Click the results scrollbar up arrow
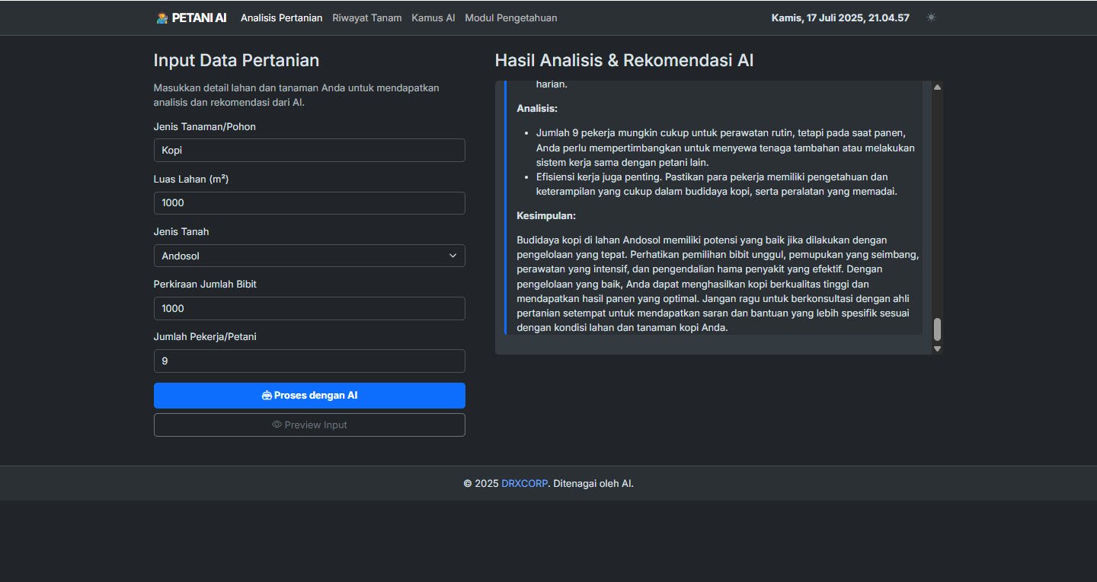 (x=938, y=87)
